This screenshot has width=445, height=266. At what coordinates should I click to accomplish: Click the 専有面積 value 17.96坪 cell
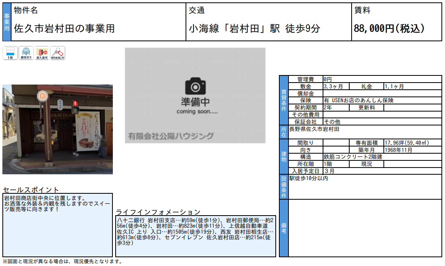pos(412,143)
